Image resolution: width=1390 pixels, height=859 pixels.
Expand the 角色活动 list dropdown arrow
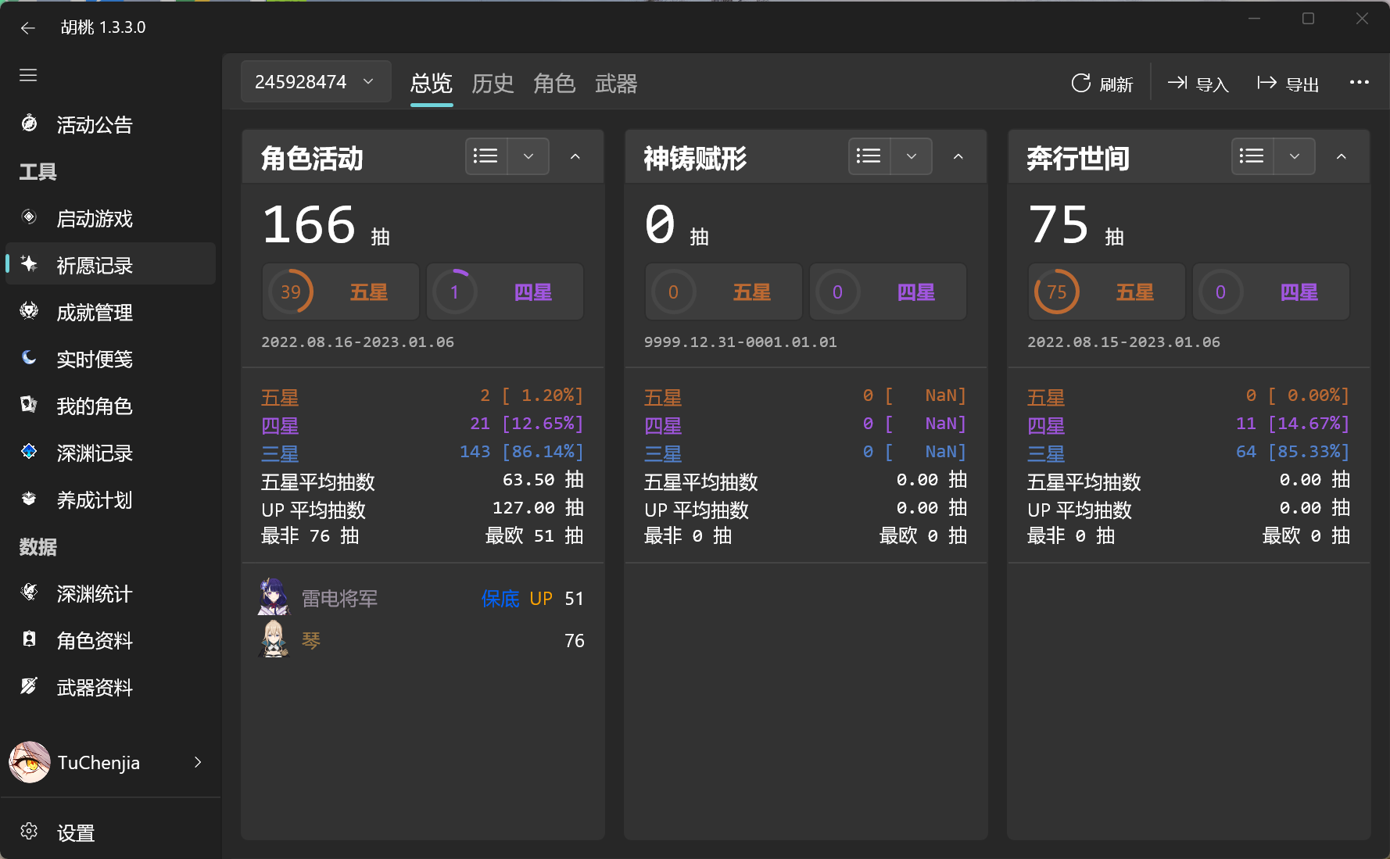(528, 156)
